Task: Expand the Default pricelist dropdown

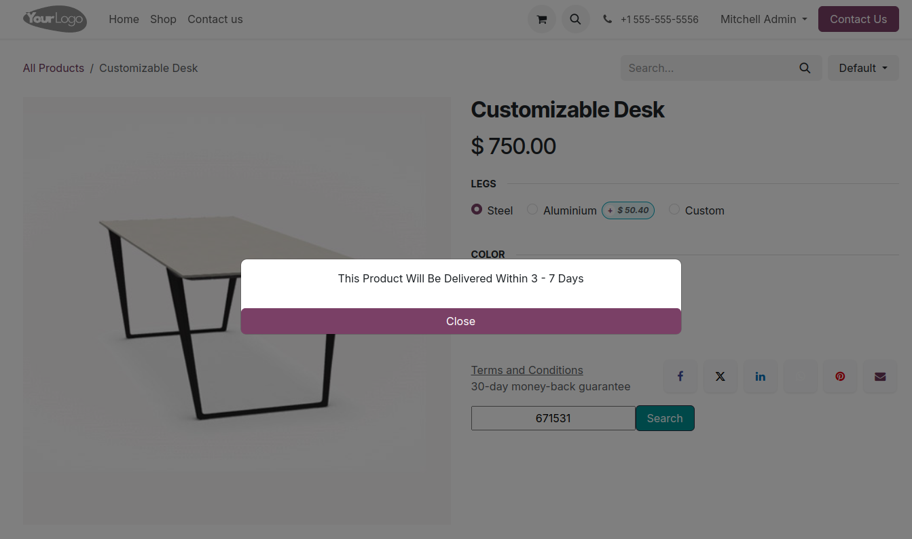Action: (x=863, y=68)
